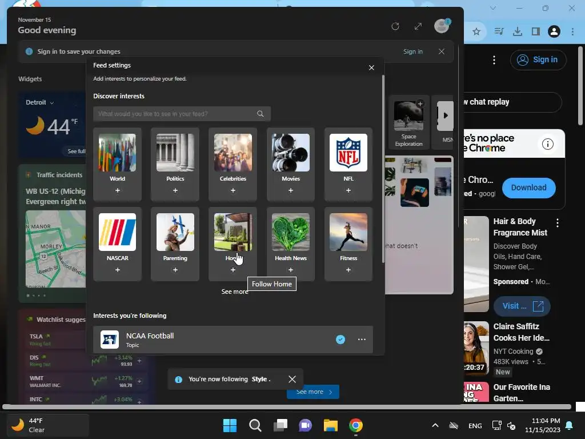Dismiss the now following Style notification
Screen dimensions: 585x439
tap(292, 380)
